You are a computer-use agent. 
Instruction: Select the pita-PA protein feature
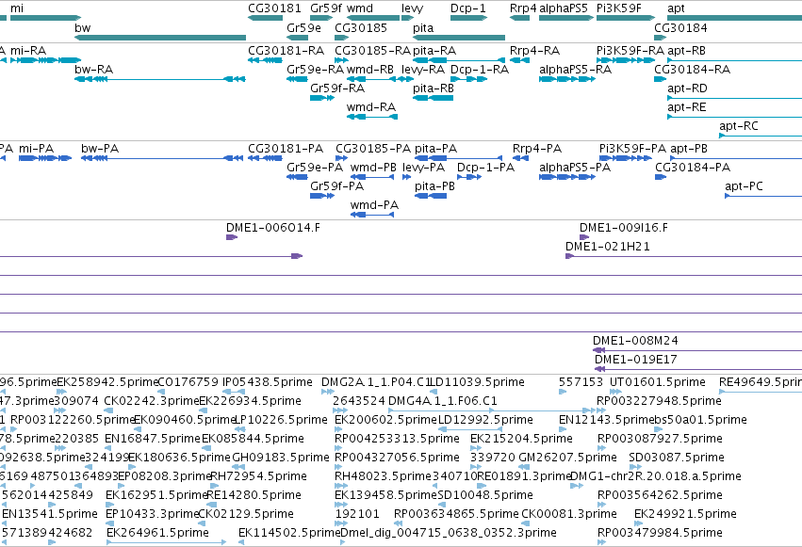point(458,158)
